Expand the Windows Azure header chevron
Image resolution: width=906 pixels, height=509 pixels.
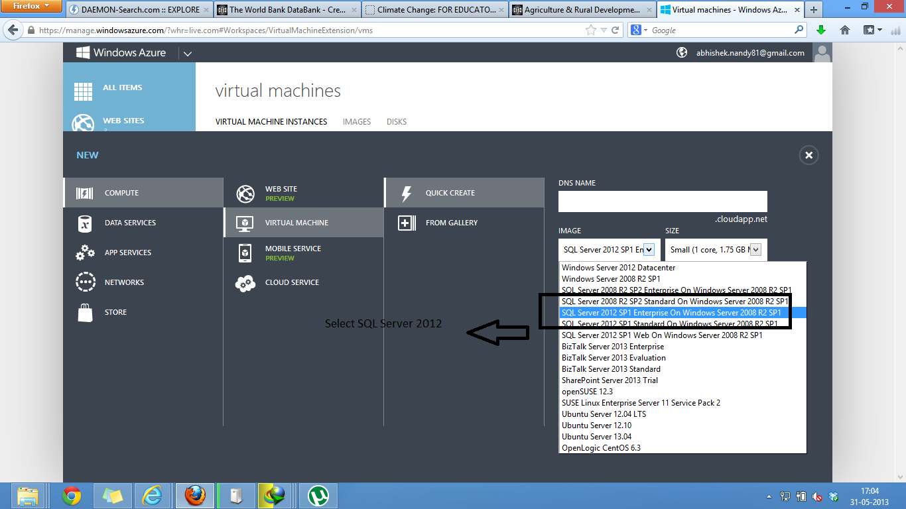pos(187,54)
